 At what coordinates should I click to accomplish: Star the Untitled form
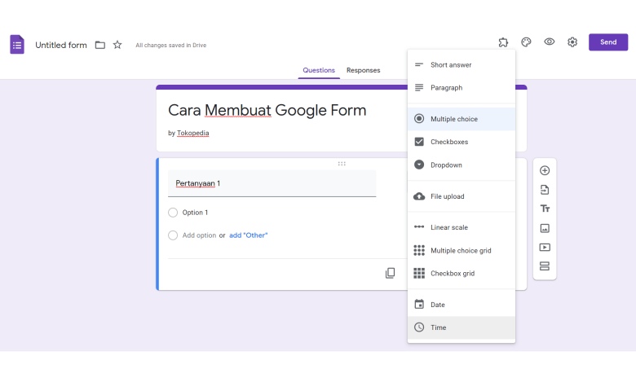pos(117,45)
